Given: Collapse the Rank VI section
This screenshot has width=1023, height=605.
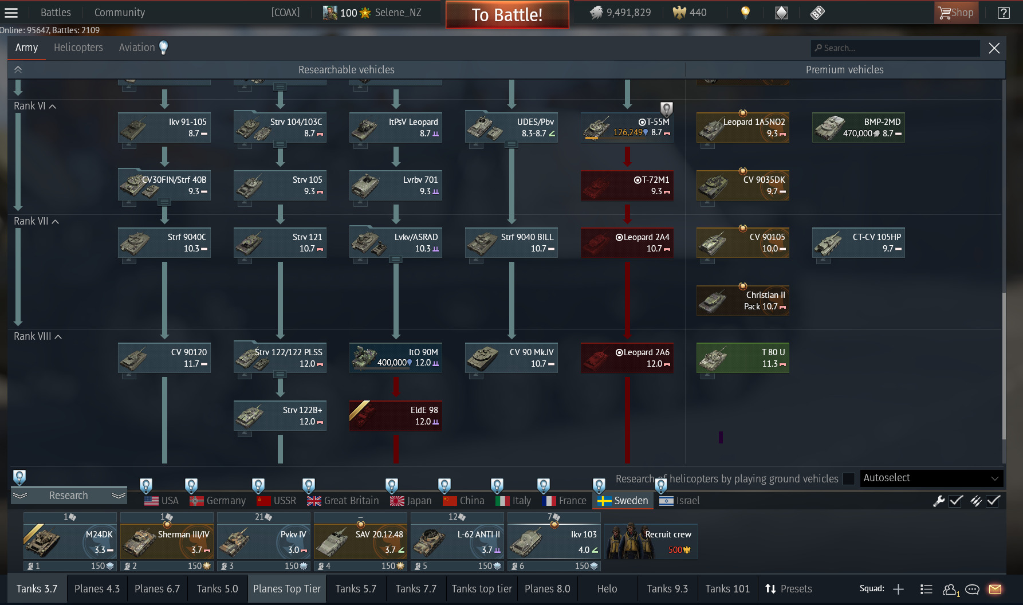Looking at the screenshot, I should coord(35,106).
